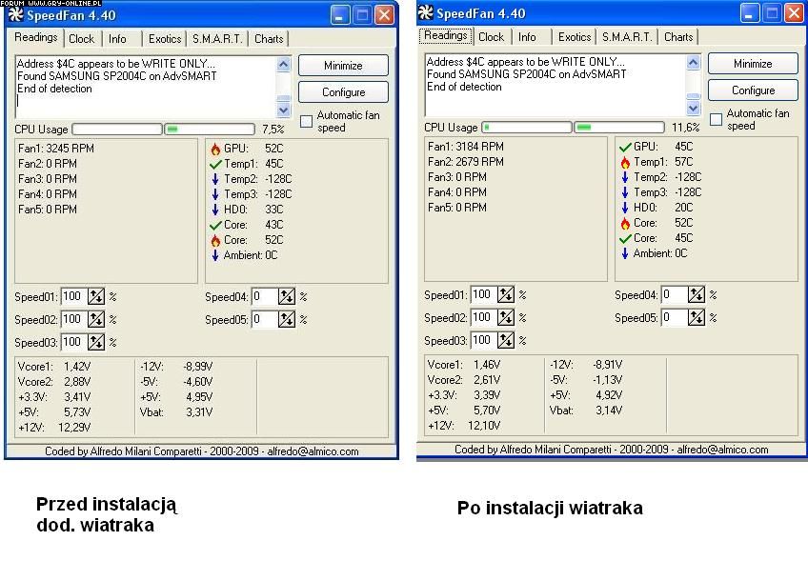Click the Speed04 spinner in right window
Image resolution: width=808 pixels, height=581 pixels.
tap(697, 294)
